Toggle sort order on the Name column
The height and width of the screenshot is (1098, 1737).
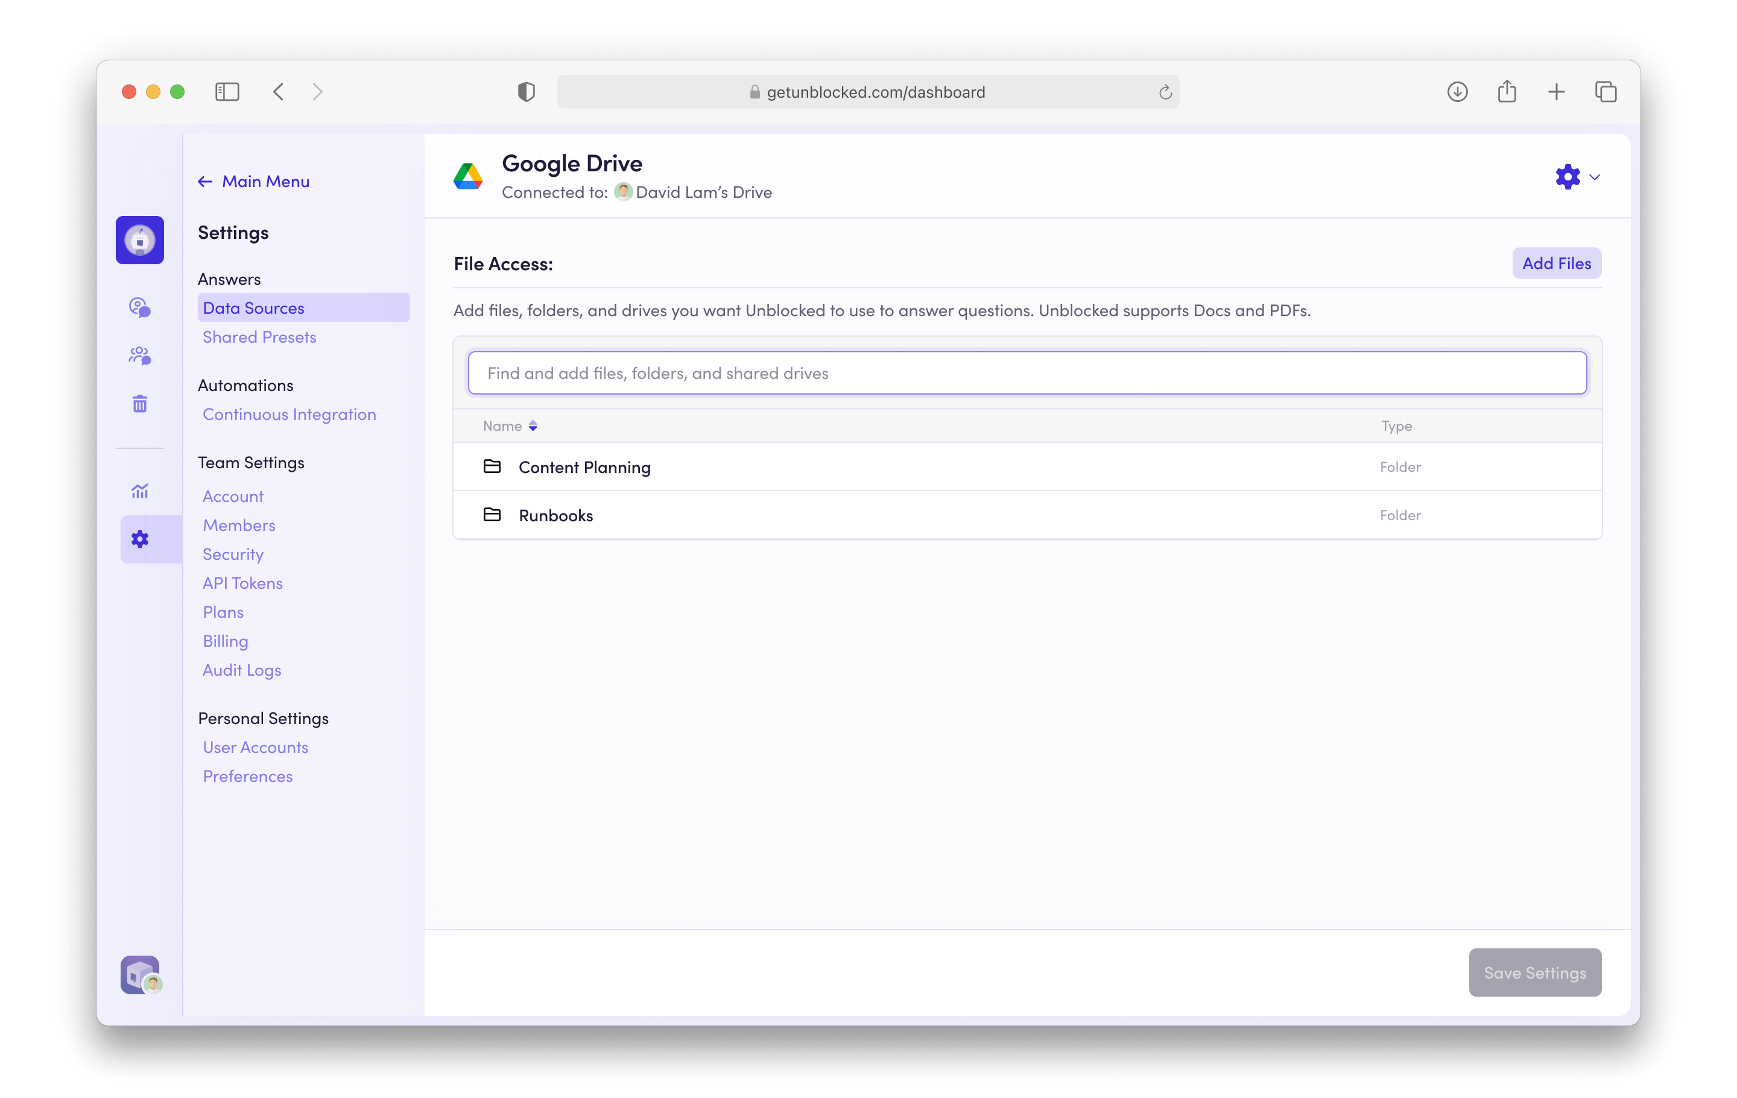coord(533,426)
